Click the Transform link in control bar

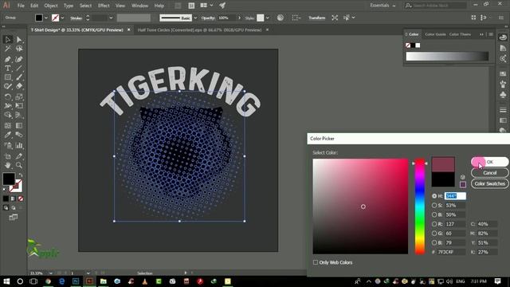[x=317, y=18]
